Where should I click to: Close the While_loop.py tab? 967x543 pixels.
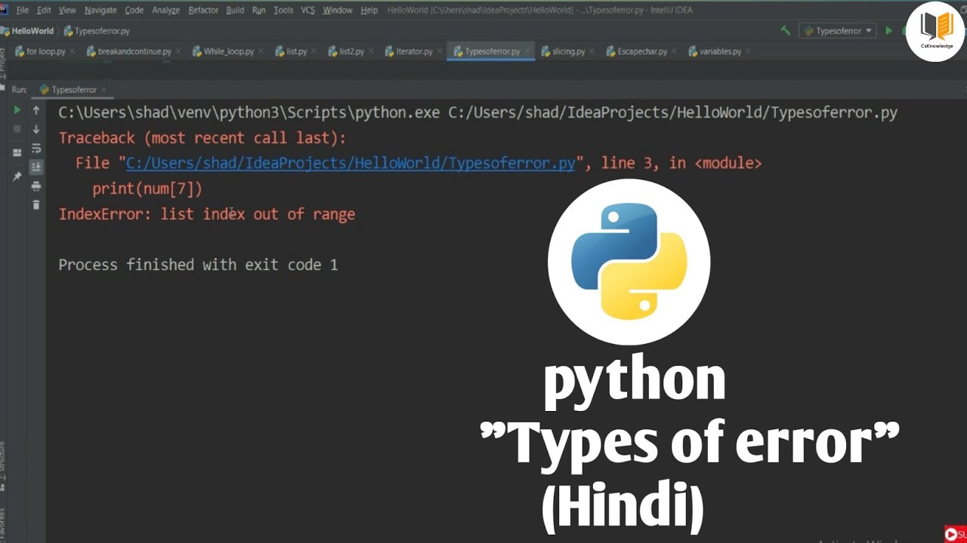click(261, 51)
